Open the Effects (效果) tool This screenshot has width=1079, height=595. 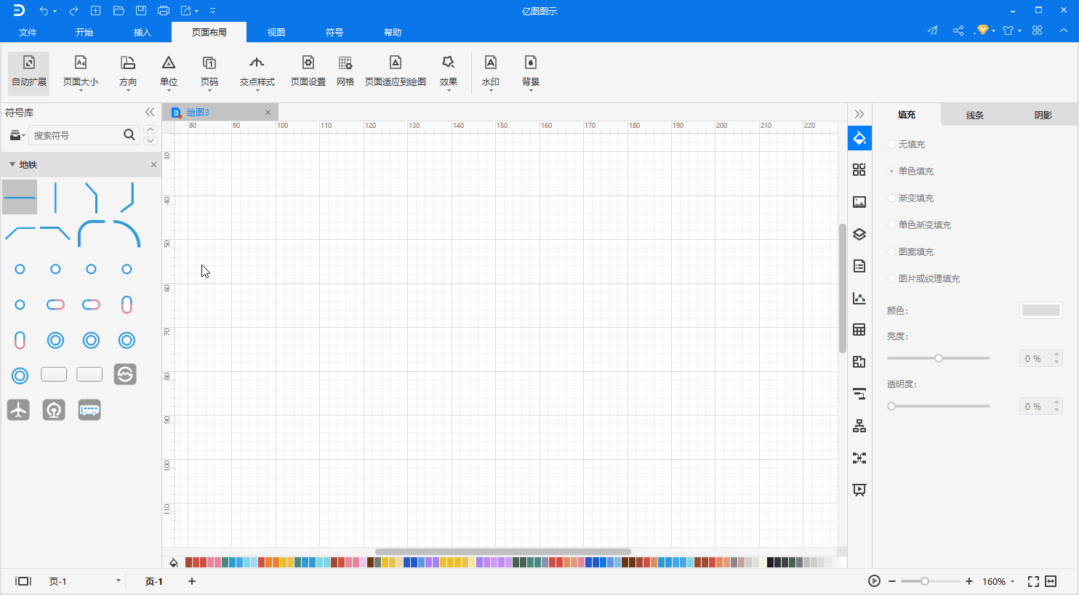[449, 73]
